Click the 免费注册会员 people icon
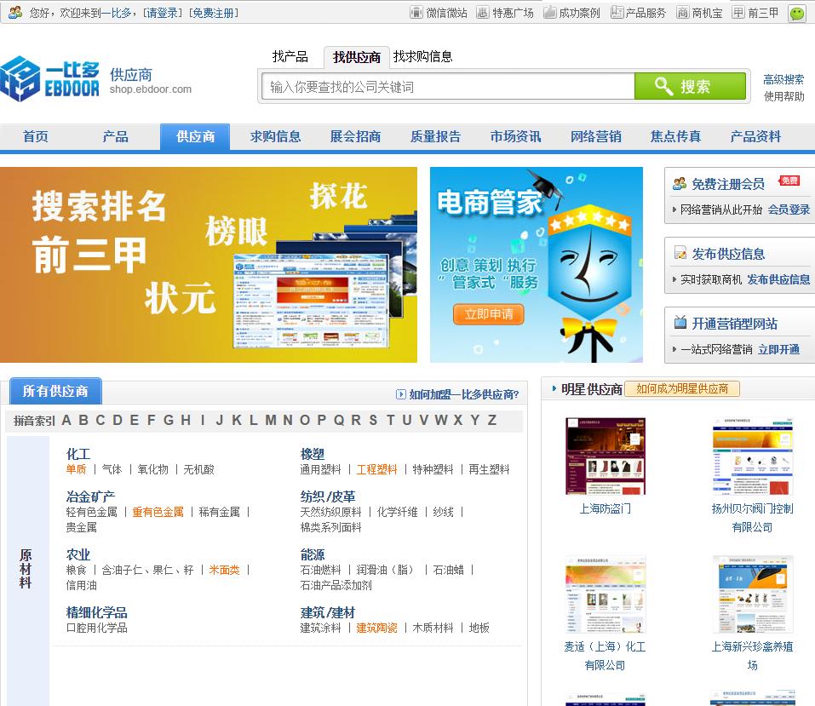 (x=680, y=183)
